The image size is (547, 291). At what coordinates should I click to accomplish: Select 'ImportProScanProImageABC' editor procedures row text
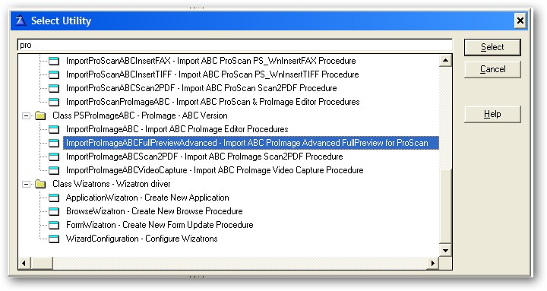[x=213, y=102]
